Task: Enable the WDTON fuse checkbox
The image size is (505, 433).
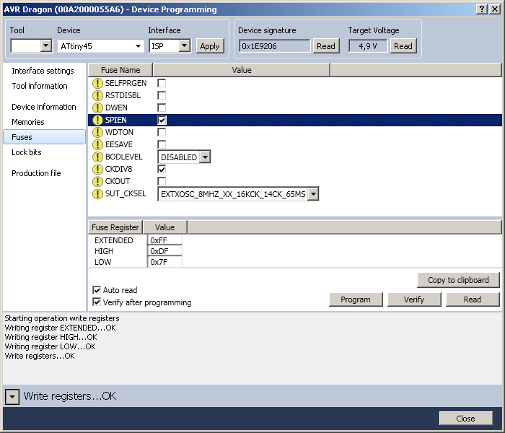Action: click(162, 132)
